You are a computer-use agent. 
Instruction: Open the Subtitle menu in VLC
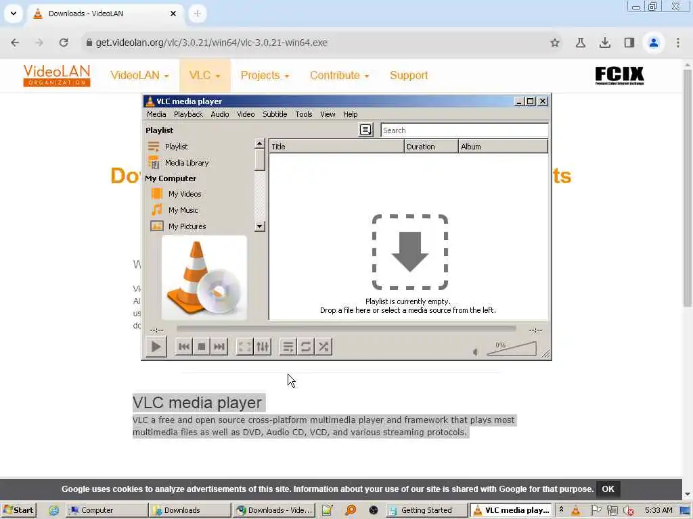pos(275,114)
